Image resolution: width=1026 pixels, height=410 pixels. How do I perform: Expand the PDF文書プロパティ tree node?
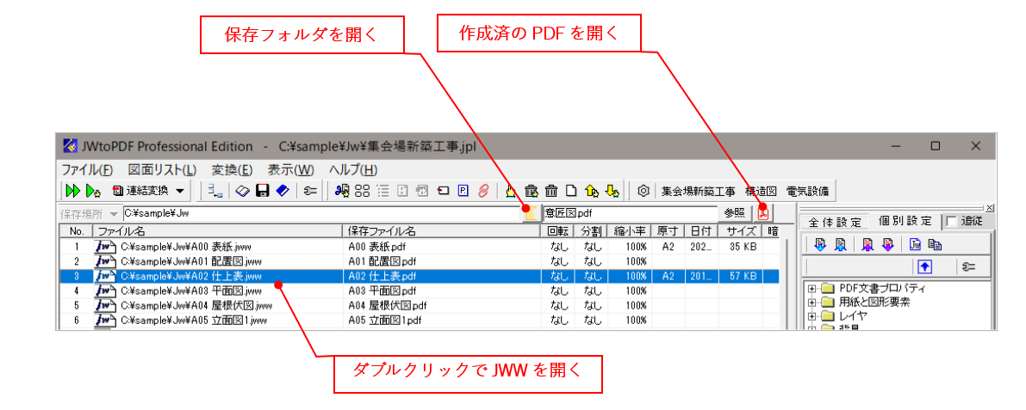[812, 289]
